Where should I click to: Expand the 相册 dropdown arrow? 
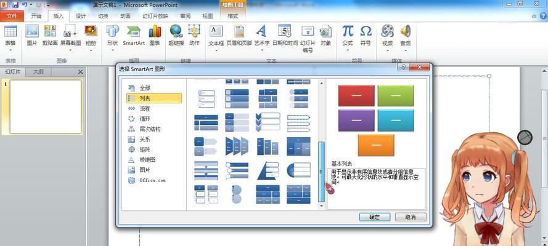tap(91, 50)
